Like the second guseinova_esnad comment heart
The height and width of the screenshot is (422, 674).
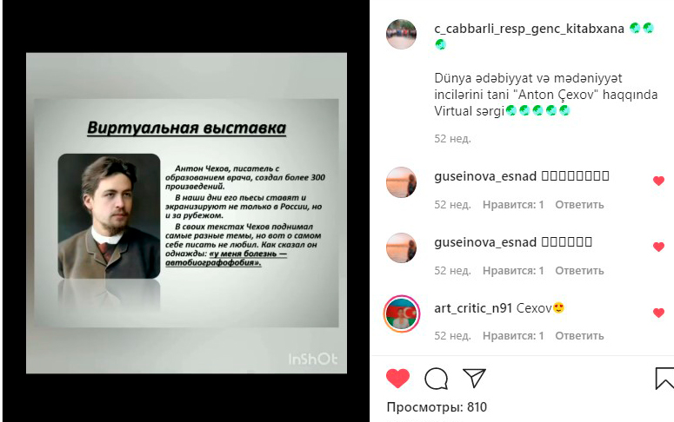point(658,247)
